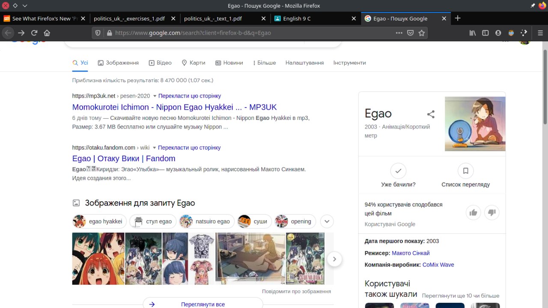Open 'Налаштування' search settings
The height and width of the screenshot is (308, 548).
(x=304, y=63)
